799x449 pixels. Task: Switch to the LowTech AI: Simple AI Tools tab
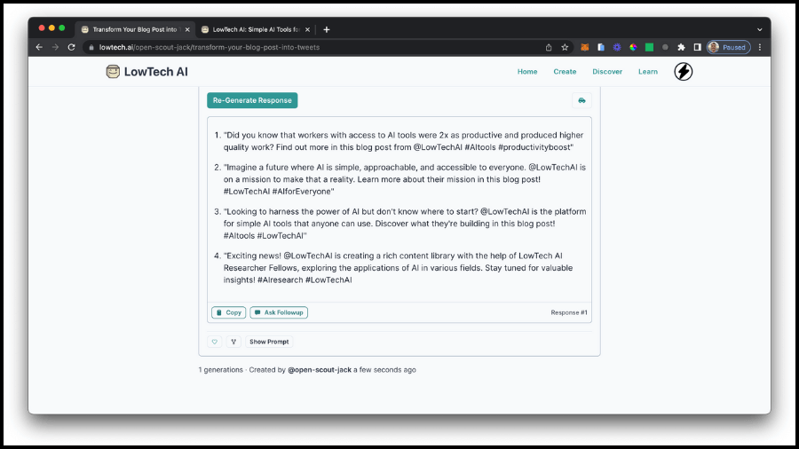pos(256,29)
